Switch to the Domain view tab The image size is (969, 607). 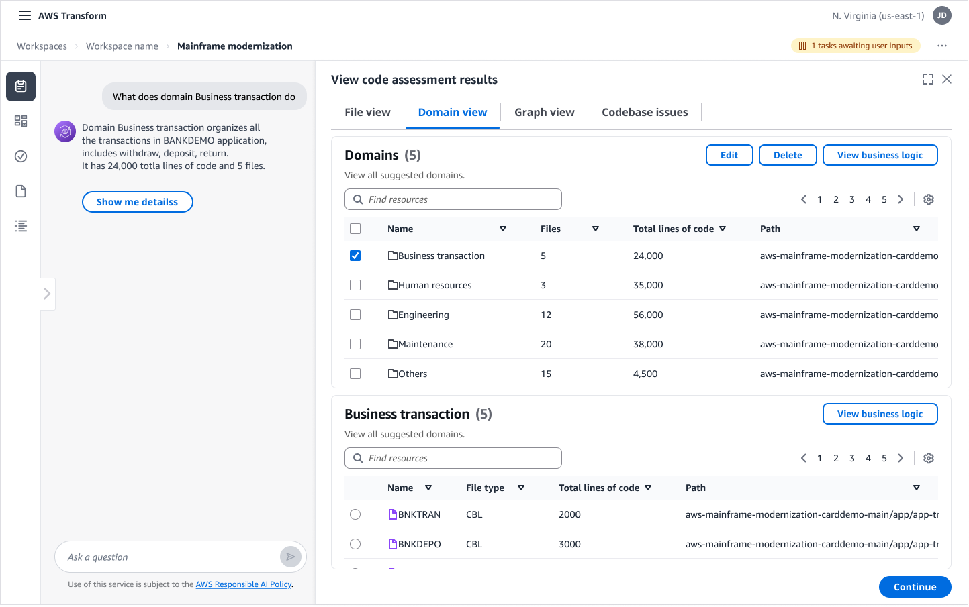coord(453,112)
